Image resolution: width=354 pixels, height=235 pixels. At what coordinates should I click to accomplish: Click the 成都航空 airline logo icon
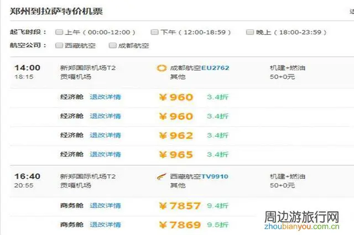pyautogui.click(x=162, y=68)
